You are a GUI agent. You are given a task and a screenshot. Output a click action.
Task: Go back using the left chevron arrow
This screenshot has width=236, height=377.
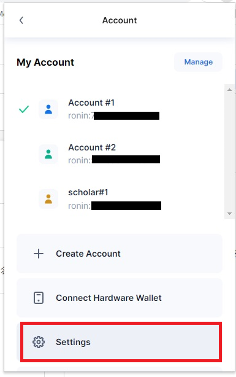pos(21,20)
